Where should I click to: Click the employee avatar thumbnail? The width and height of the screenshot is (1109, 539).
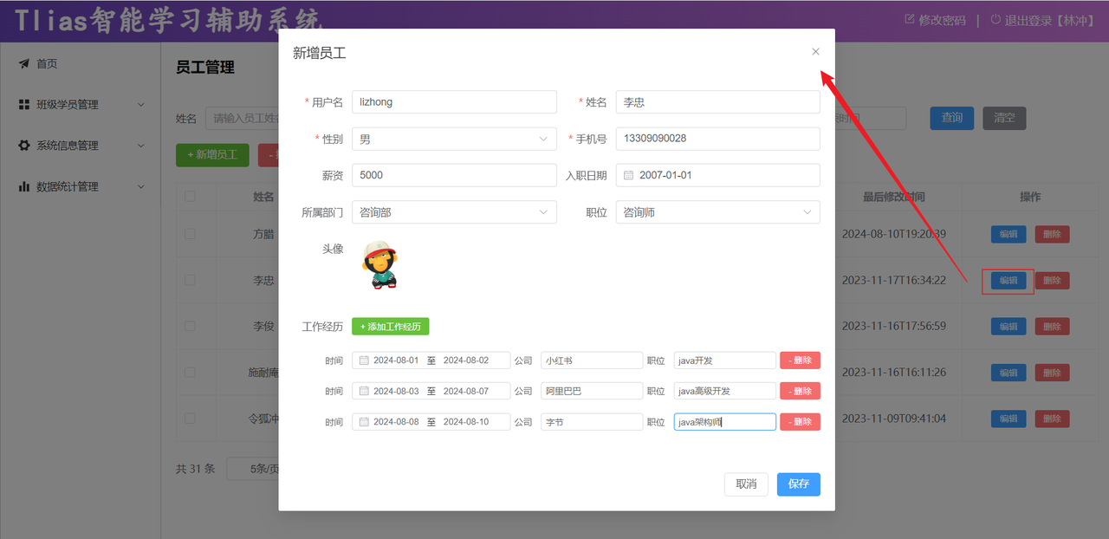click(x=379, y=266)
